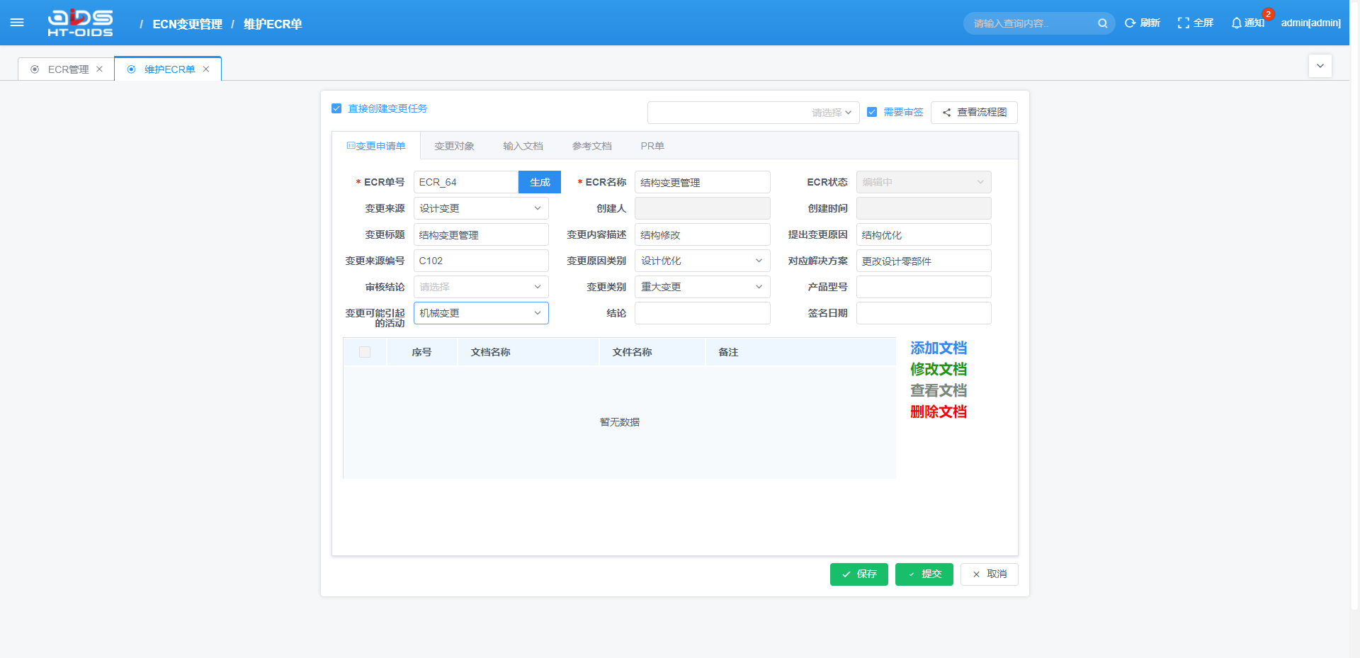Click the 添加文档 link

coord(938,348)
